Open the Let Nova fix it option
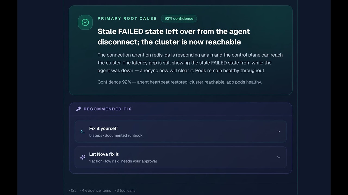Image resolution: width=348 pixels, height=195 pixels. click(181, 157)
